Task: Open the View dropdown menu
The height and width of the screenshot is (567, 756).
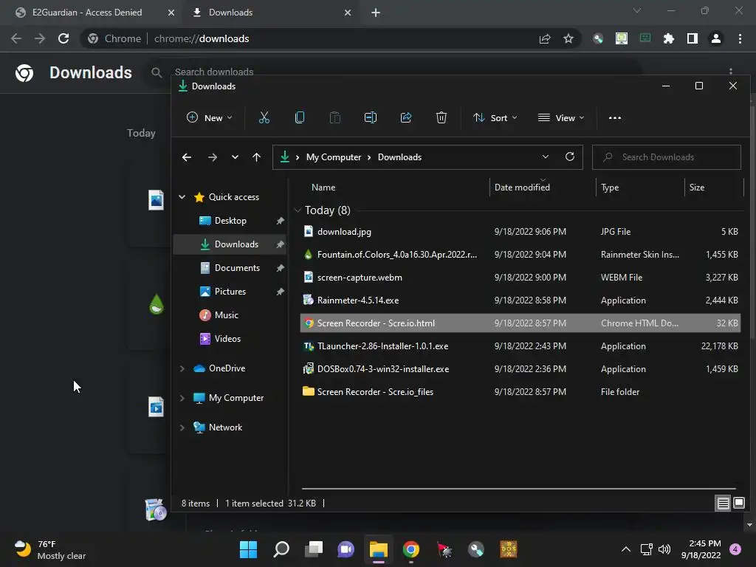Action: 561,117
